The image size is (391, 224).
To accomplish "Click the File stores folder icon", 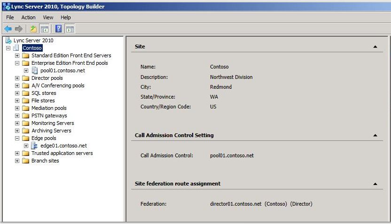I will (26, 100).
